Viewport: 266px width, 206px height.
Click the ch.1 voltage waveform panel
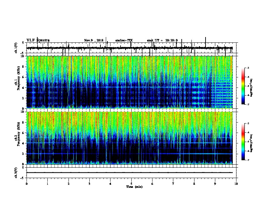tap(131, 48)
